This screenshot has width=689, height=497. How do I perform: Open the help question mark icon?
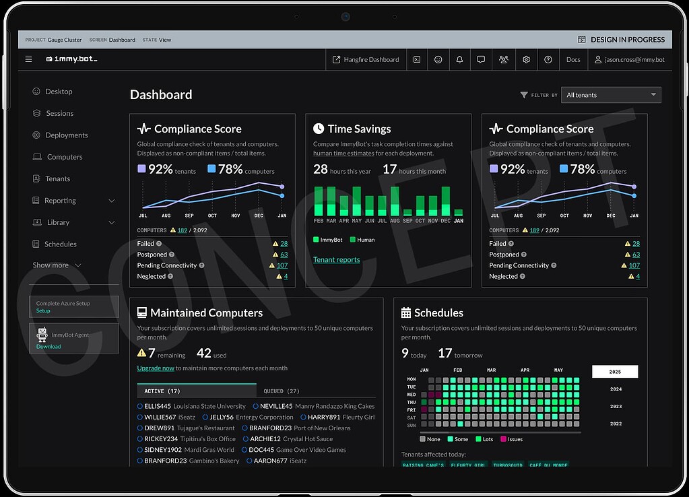pos(548,59)
